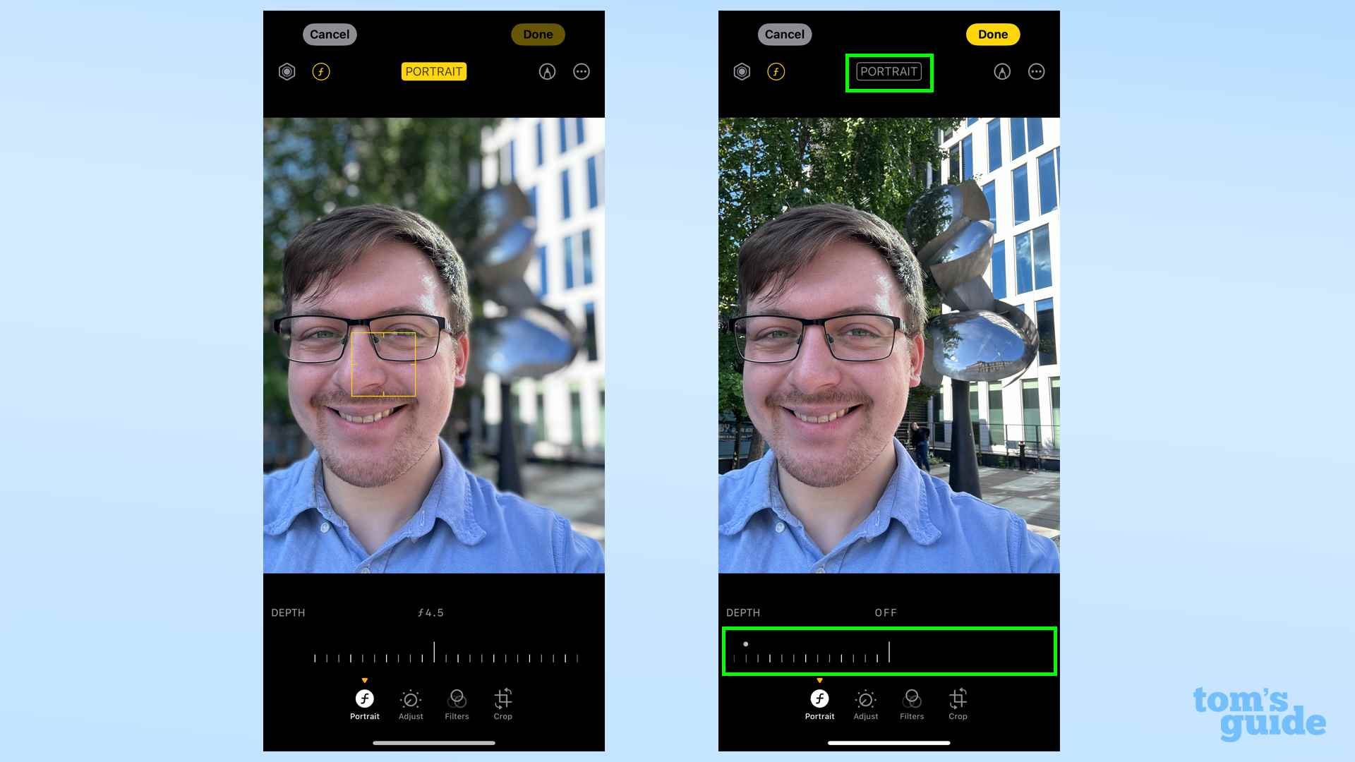
Task: Toggle Portrait mode off using label
Action: (890, 72)
